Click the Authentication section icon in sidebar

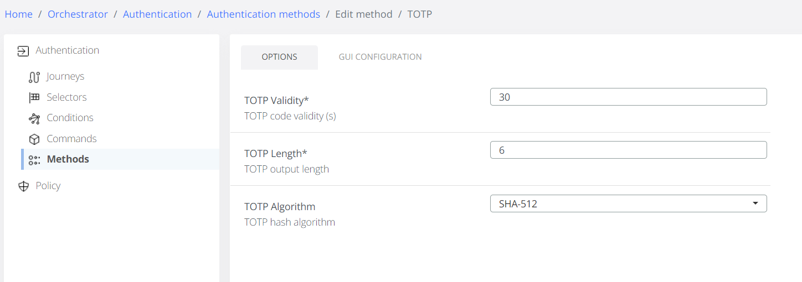[x=23, y=51]
